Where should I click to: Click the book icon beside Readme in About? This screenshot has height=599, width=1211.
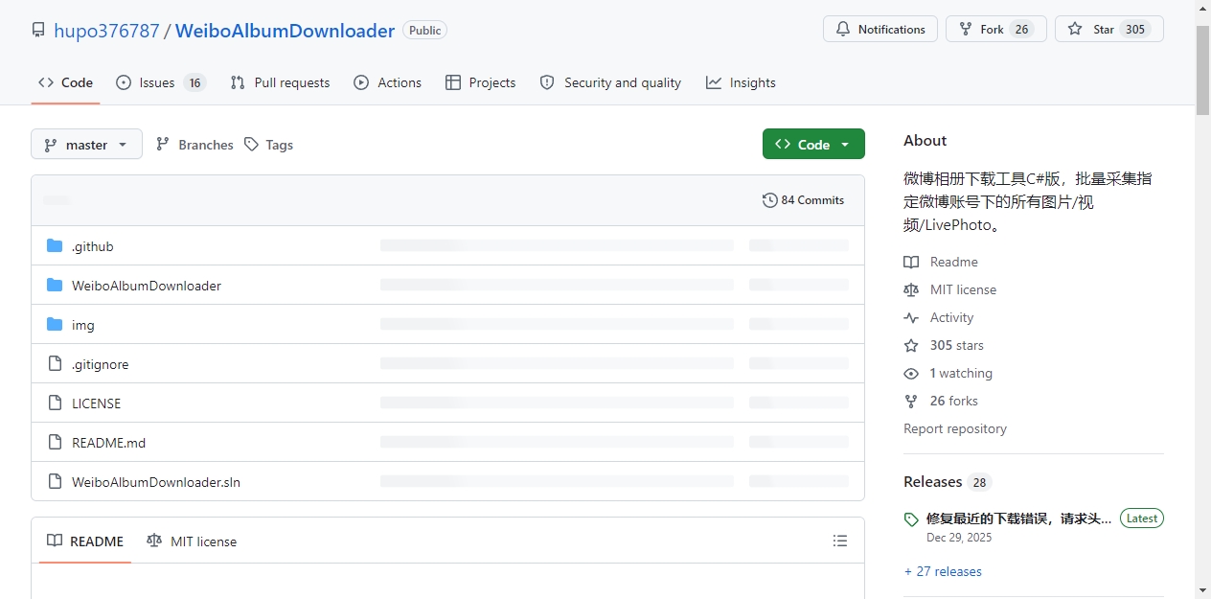911,262
